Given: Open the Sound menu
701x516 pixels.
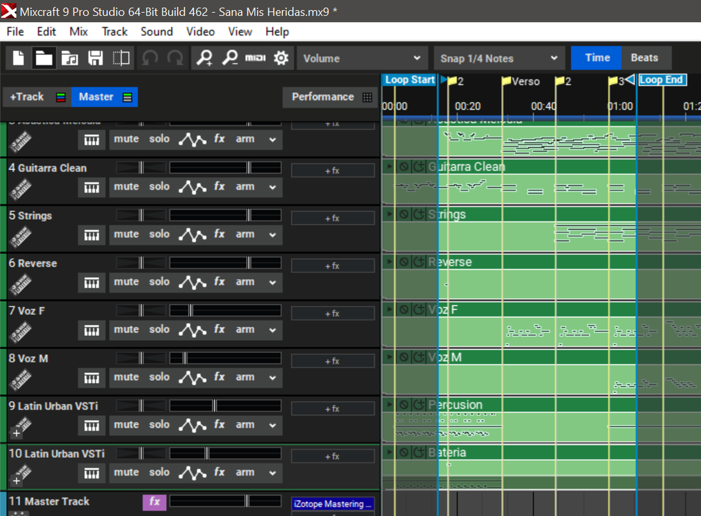Looking at the screenshot, I should click(157, 32).
